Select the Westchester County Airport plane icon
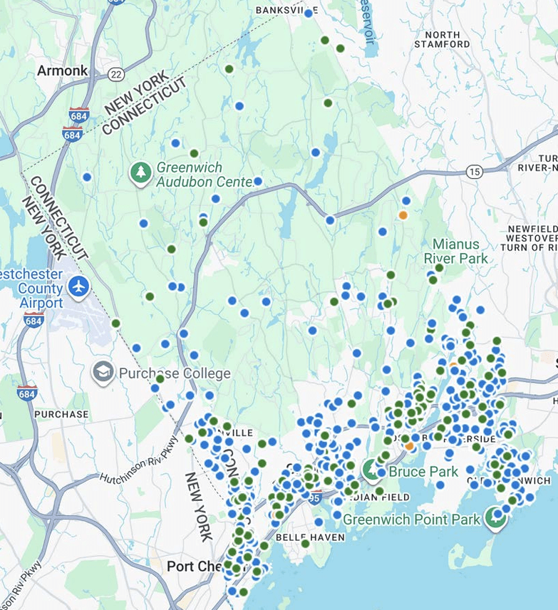This screenshot has height=610, width=558. [79, 286]
